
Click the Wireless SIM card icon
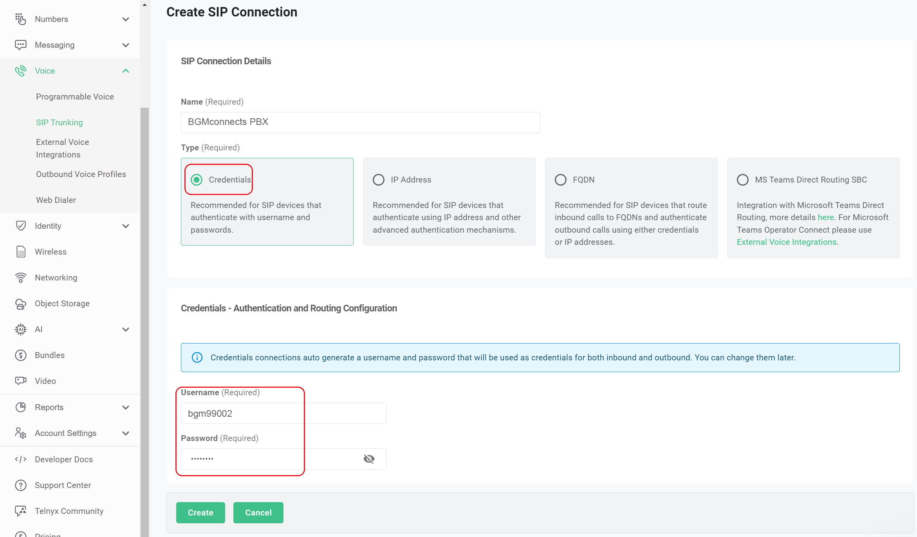point(21,252)
